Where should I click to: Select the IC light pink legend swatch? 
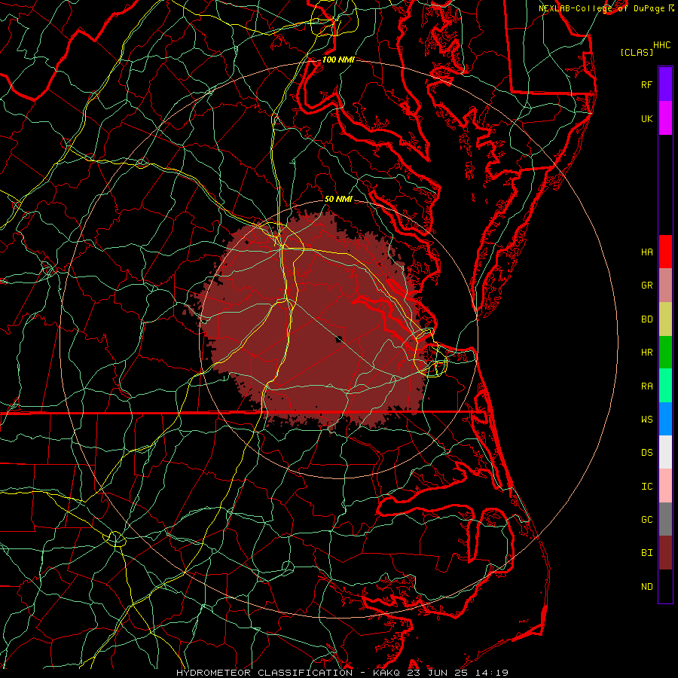(665, 486)
